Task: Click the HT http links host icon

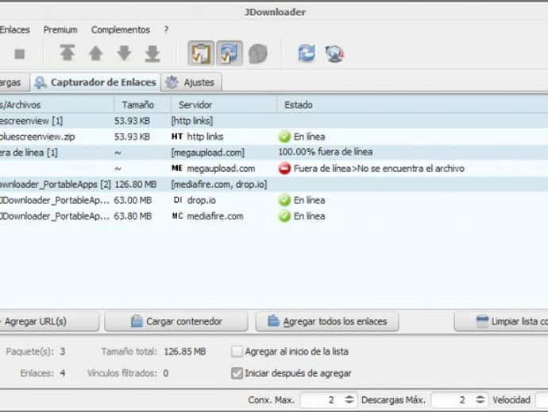Action: 177,136
